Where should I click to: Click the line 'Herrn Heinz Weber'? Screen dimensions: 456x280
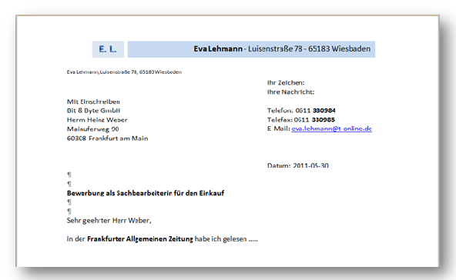click(97, 120)
